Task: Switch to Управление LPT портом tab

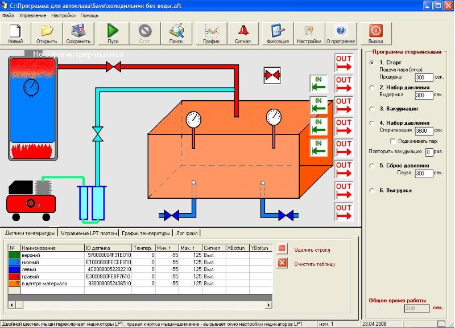Action: pyautogui.click(x=89, y=233)
